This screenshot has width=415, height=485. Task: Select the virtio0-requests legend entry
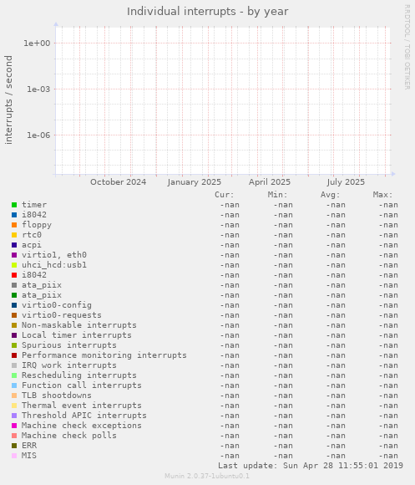pos(62,315)
